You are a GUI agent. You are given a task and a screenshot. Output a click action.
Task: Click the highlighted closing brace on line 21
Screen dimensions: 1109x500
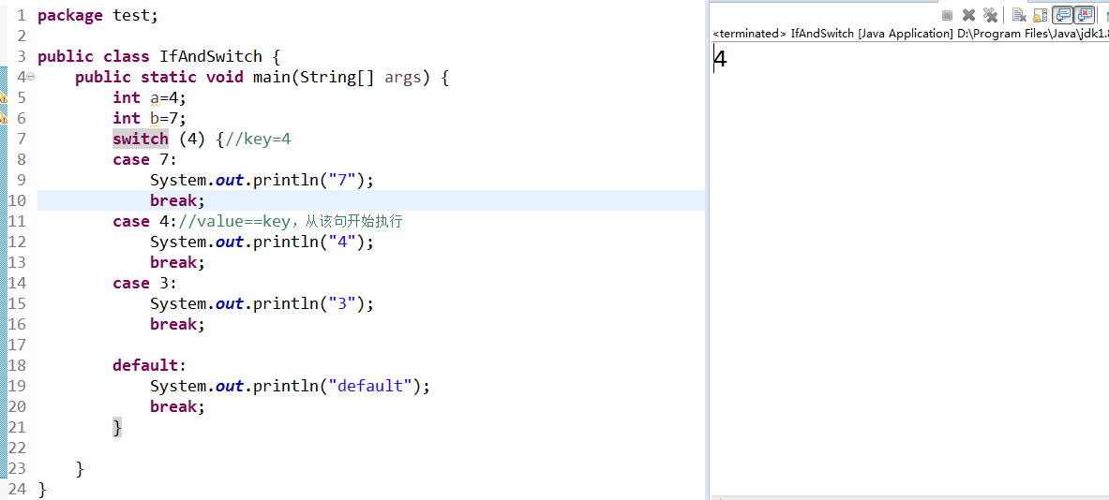pos(117,427)
